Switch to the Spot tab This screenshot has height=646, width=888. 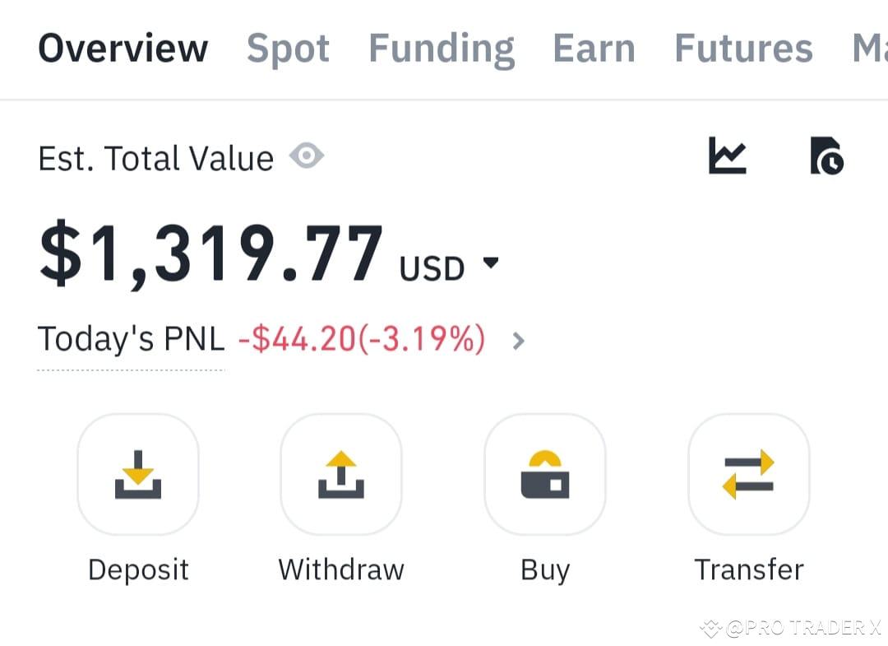click(x=288, y=48)
